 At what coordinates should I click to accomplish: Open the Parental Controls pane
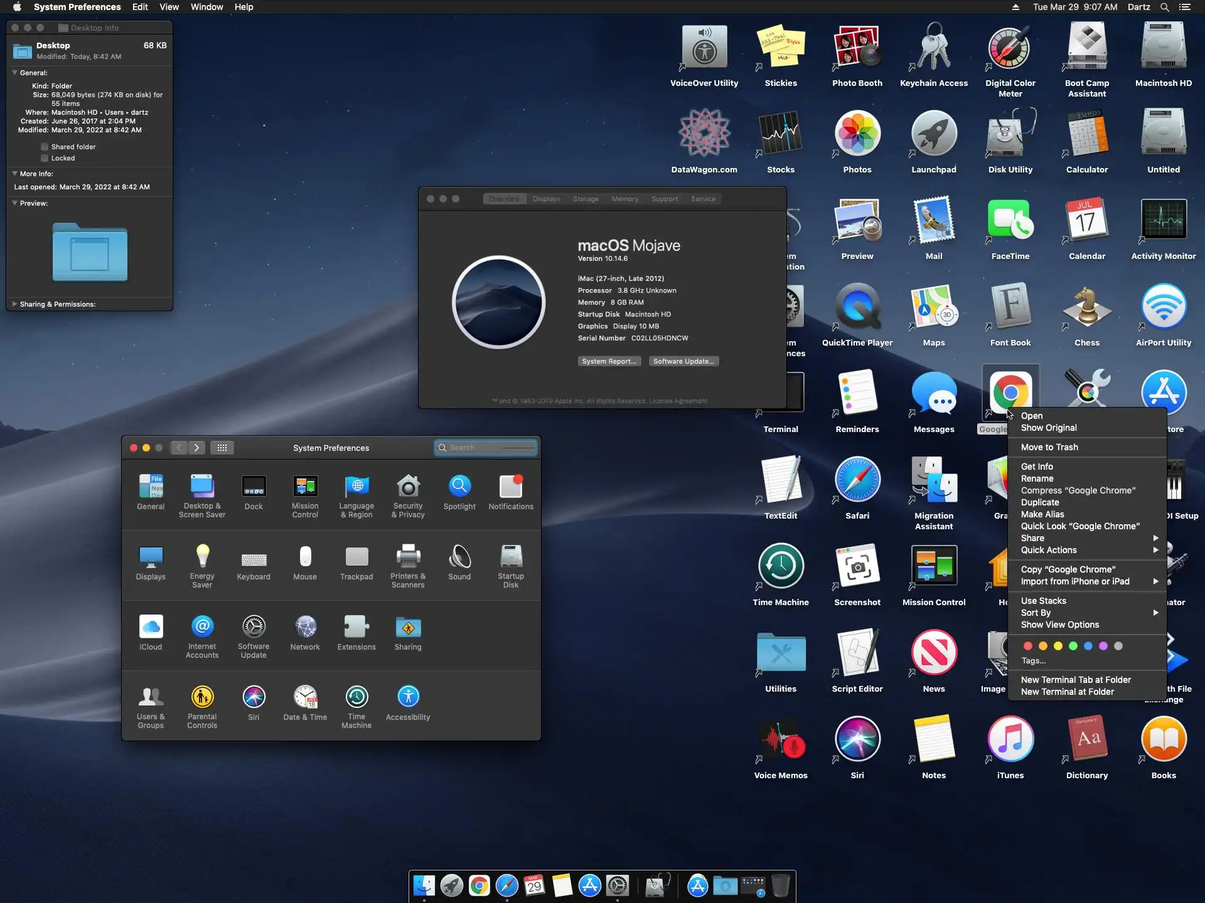tap(202, 698)
